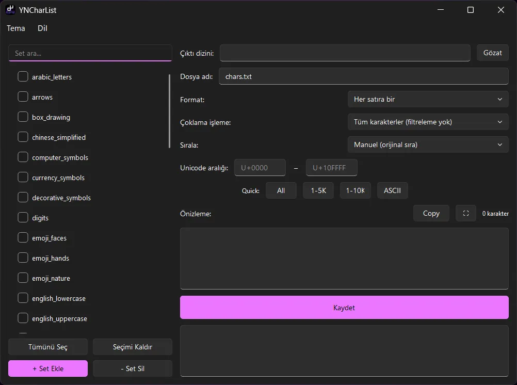Check the arabic_letters set
The image size is (517, 385).
pos(23,76)
